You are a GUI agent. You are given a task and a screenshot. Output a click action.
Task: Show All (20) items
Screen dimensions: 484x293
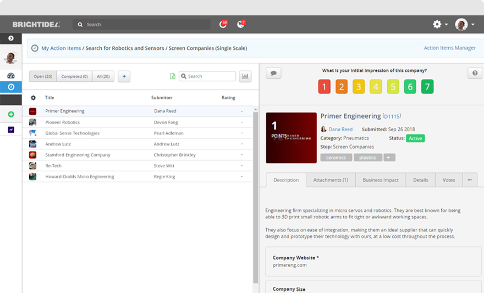click(103, 76)
